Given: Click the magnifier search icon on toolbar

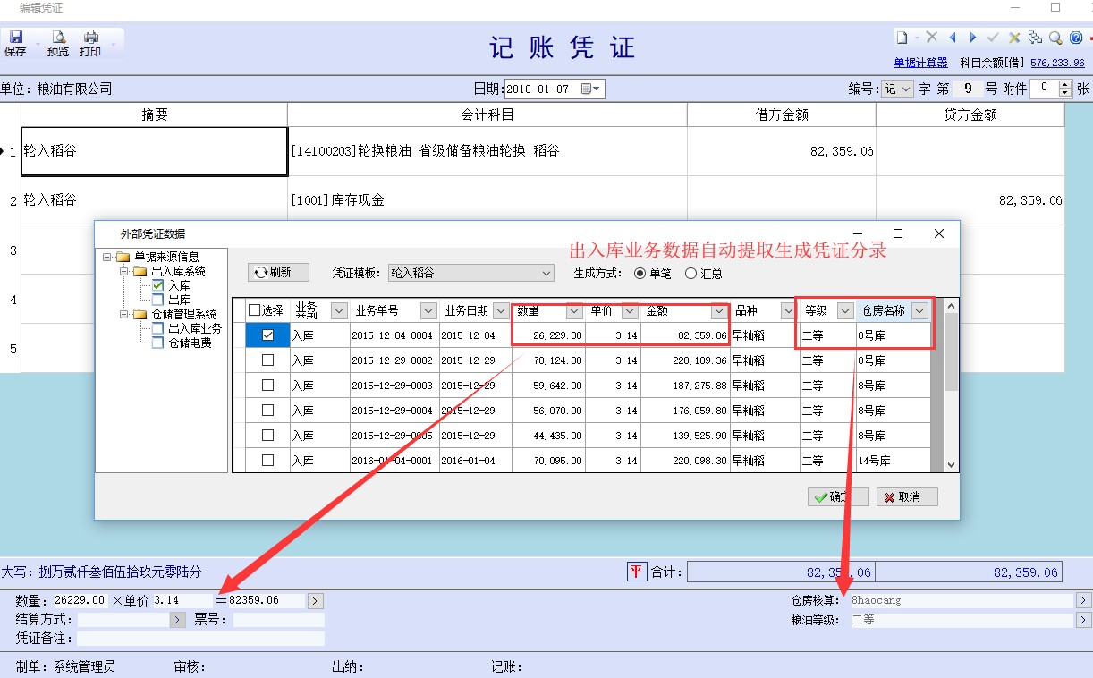Looking at the screenshot, I should point(1055,38).
